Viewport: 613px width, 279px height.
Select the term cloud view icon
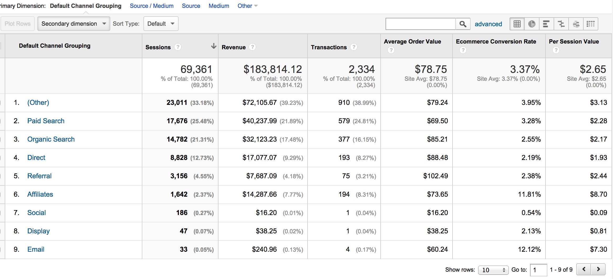click(576, 24)
